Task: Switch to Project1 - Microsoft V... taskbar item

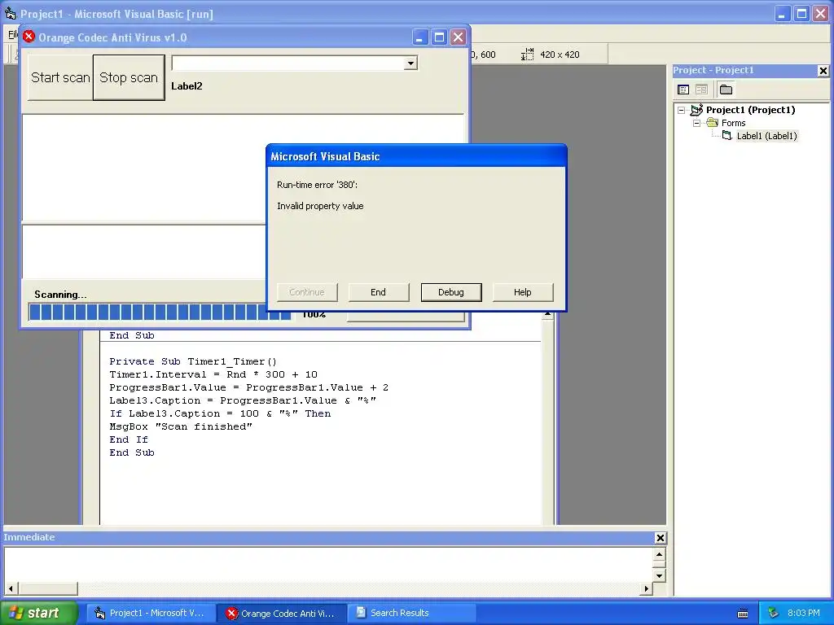Action: (x=151, y=613)
